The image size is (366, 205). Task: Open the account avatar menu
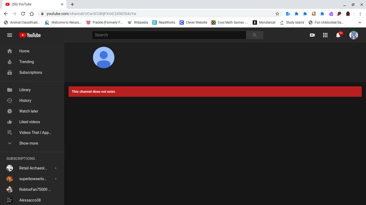click(x=354, y=35)
